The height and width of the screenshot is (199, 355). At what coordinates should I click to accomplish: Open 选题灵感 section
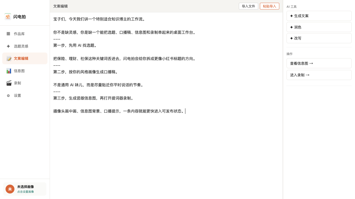pos(25,46)
